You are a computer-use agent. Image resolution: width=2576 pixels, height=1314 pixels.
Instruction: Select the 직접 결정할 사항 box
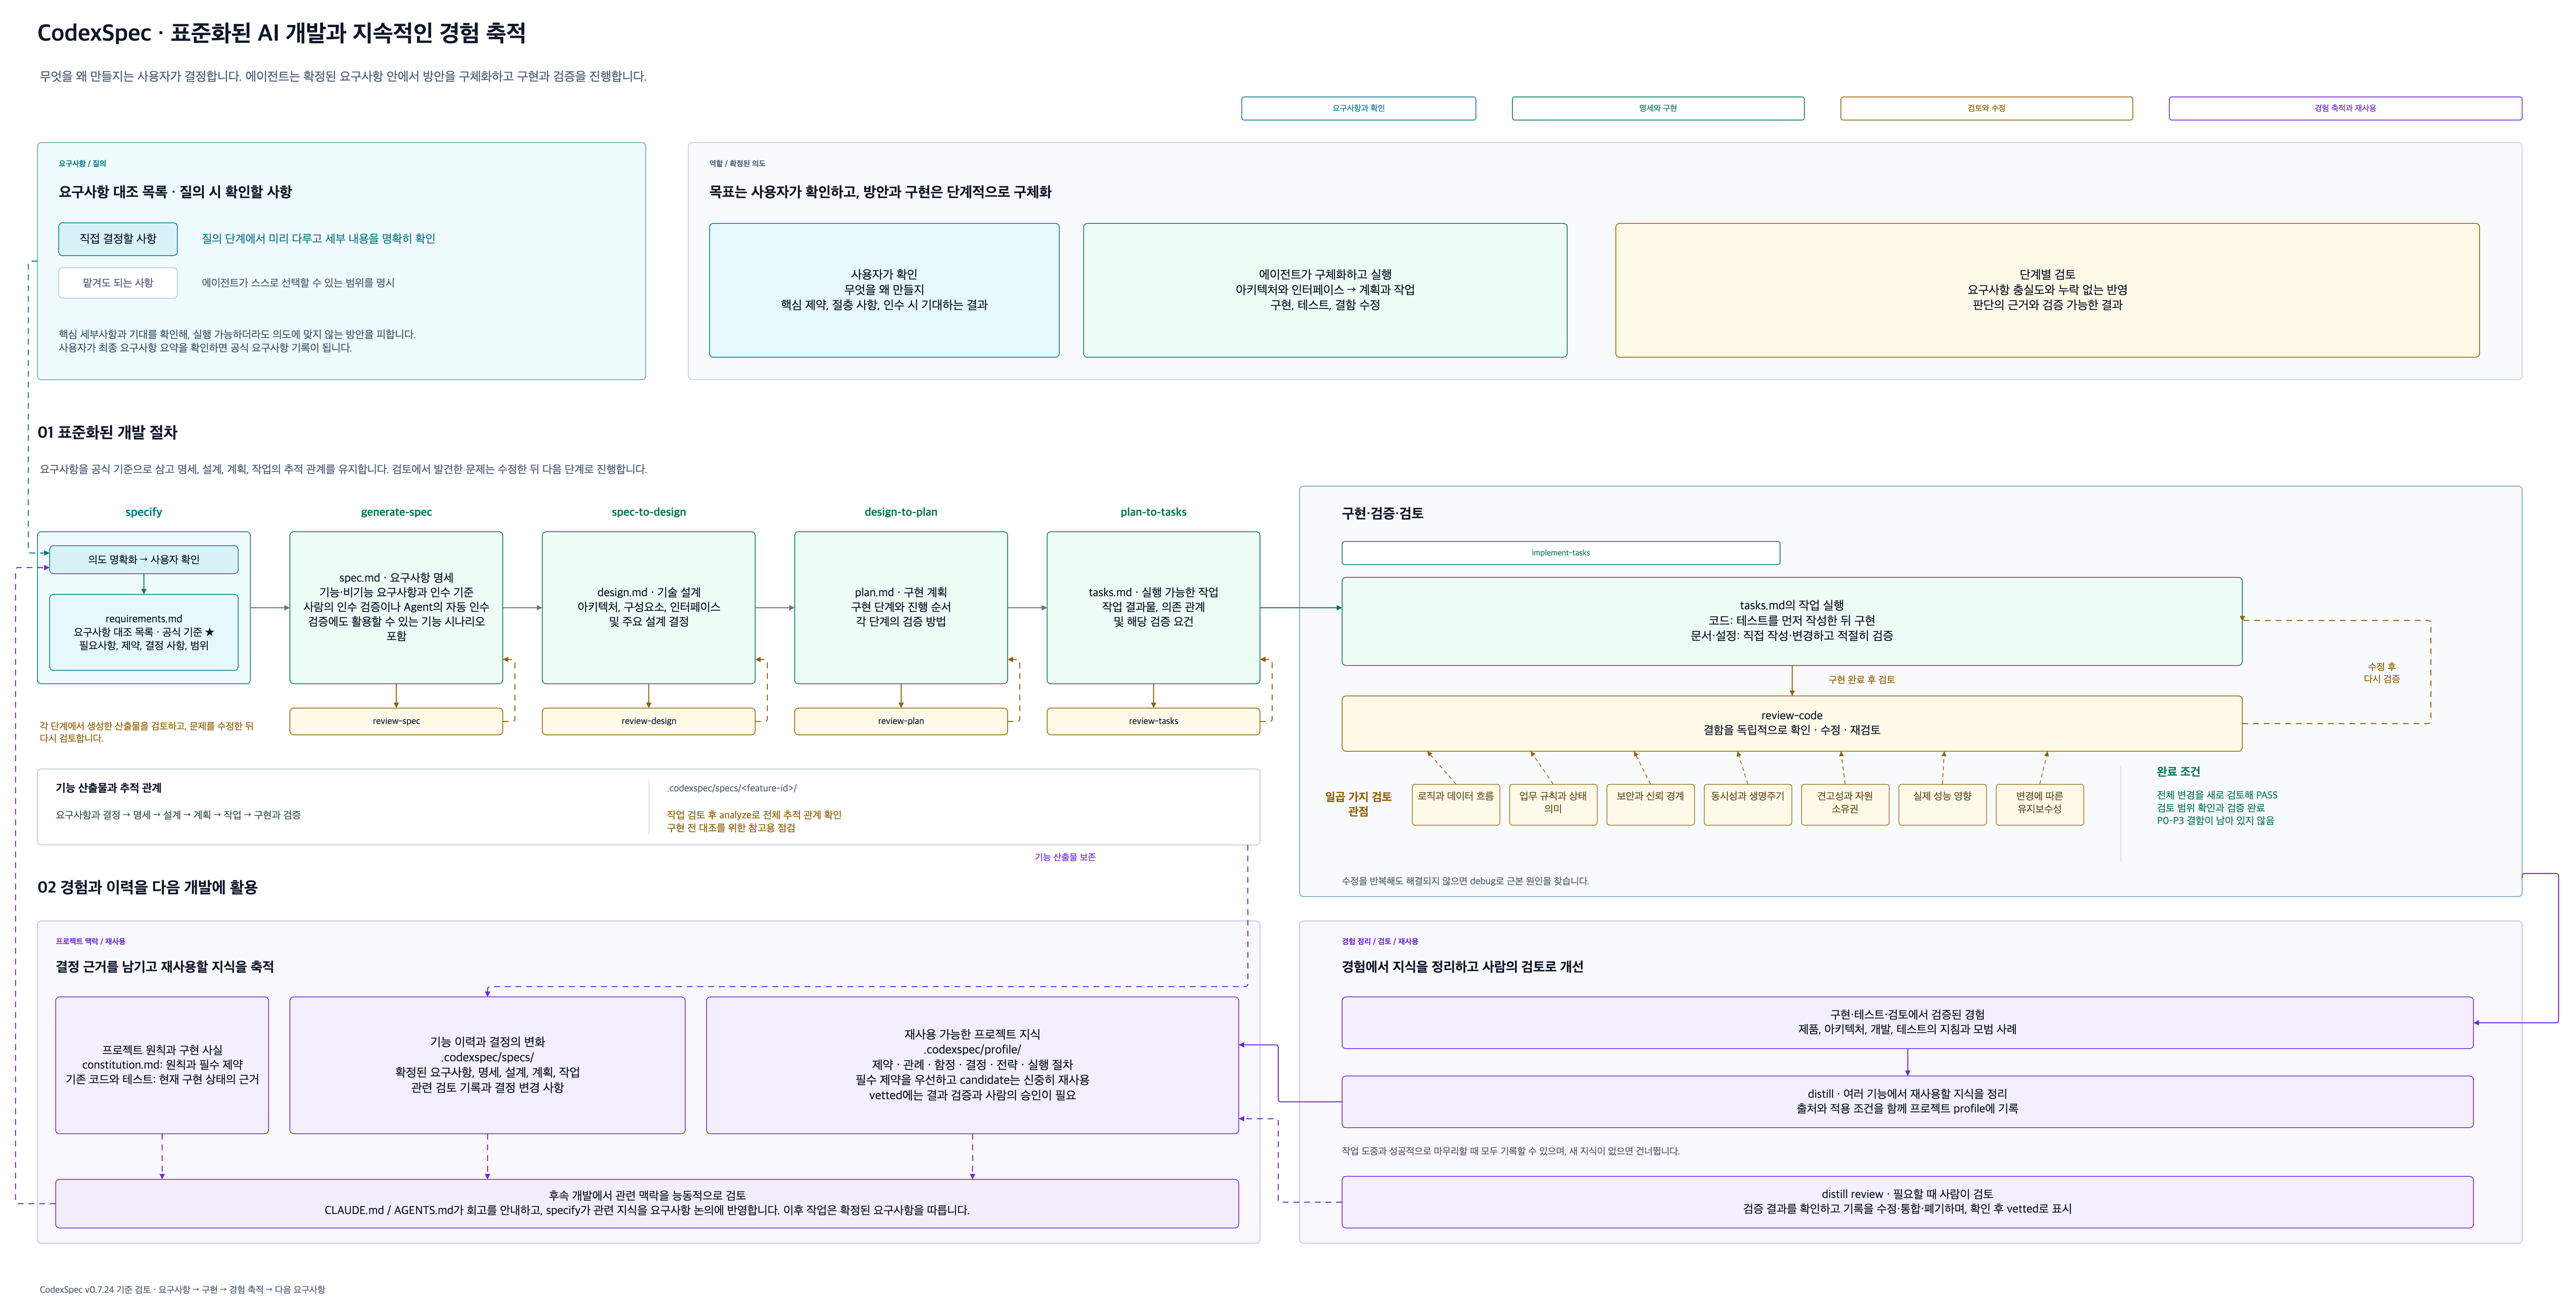pyautogui.click(x=118, y=239)
